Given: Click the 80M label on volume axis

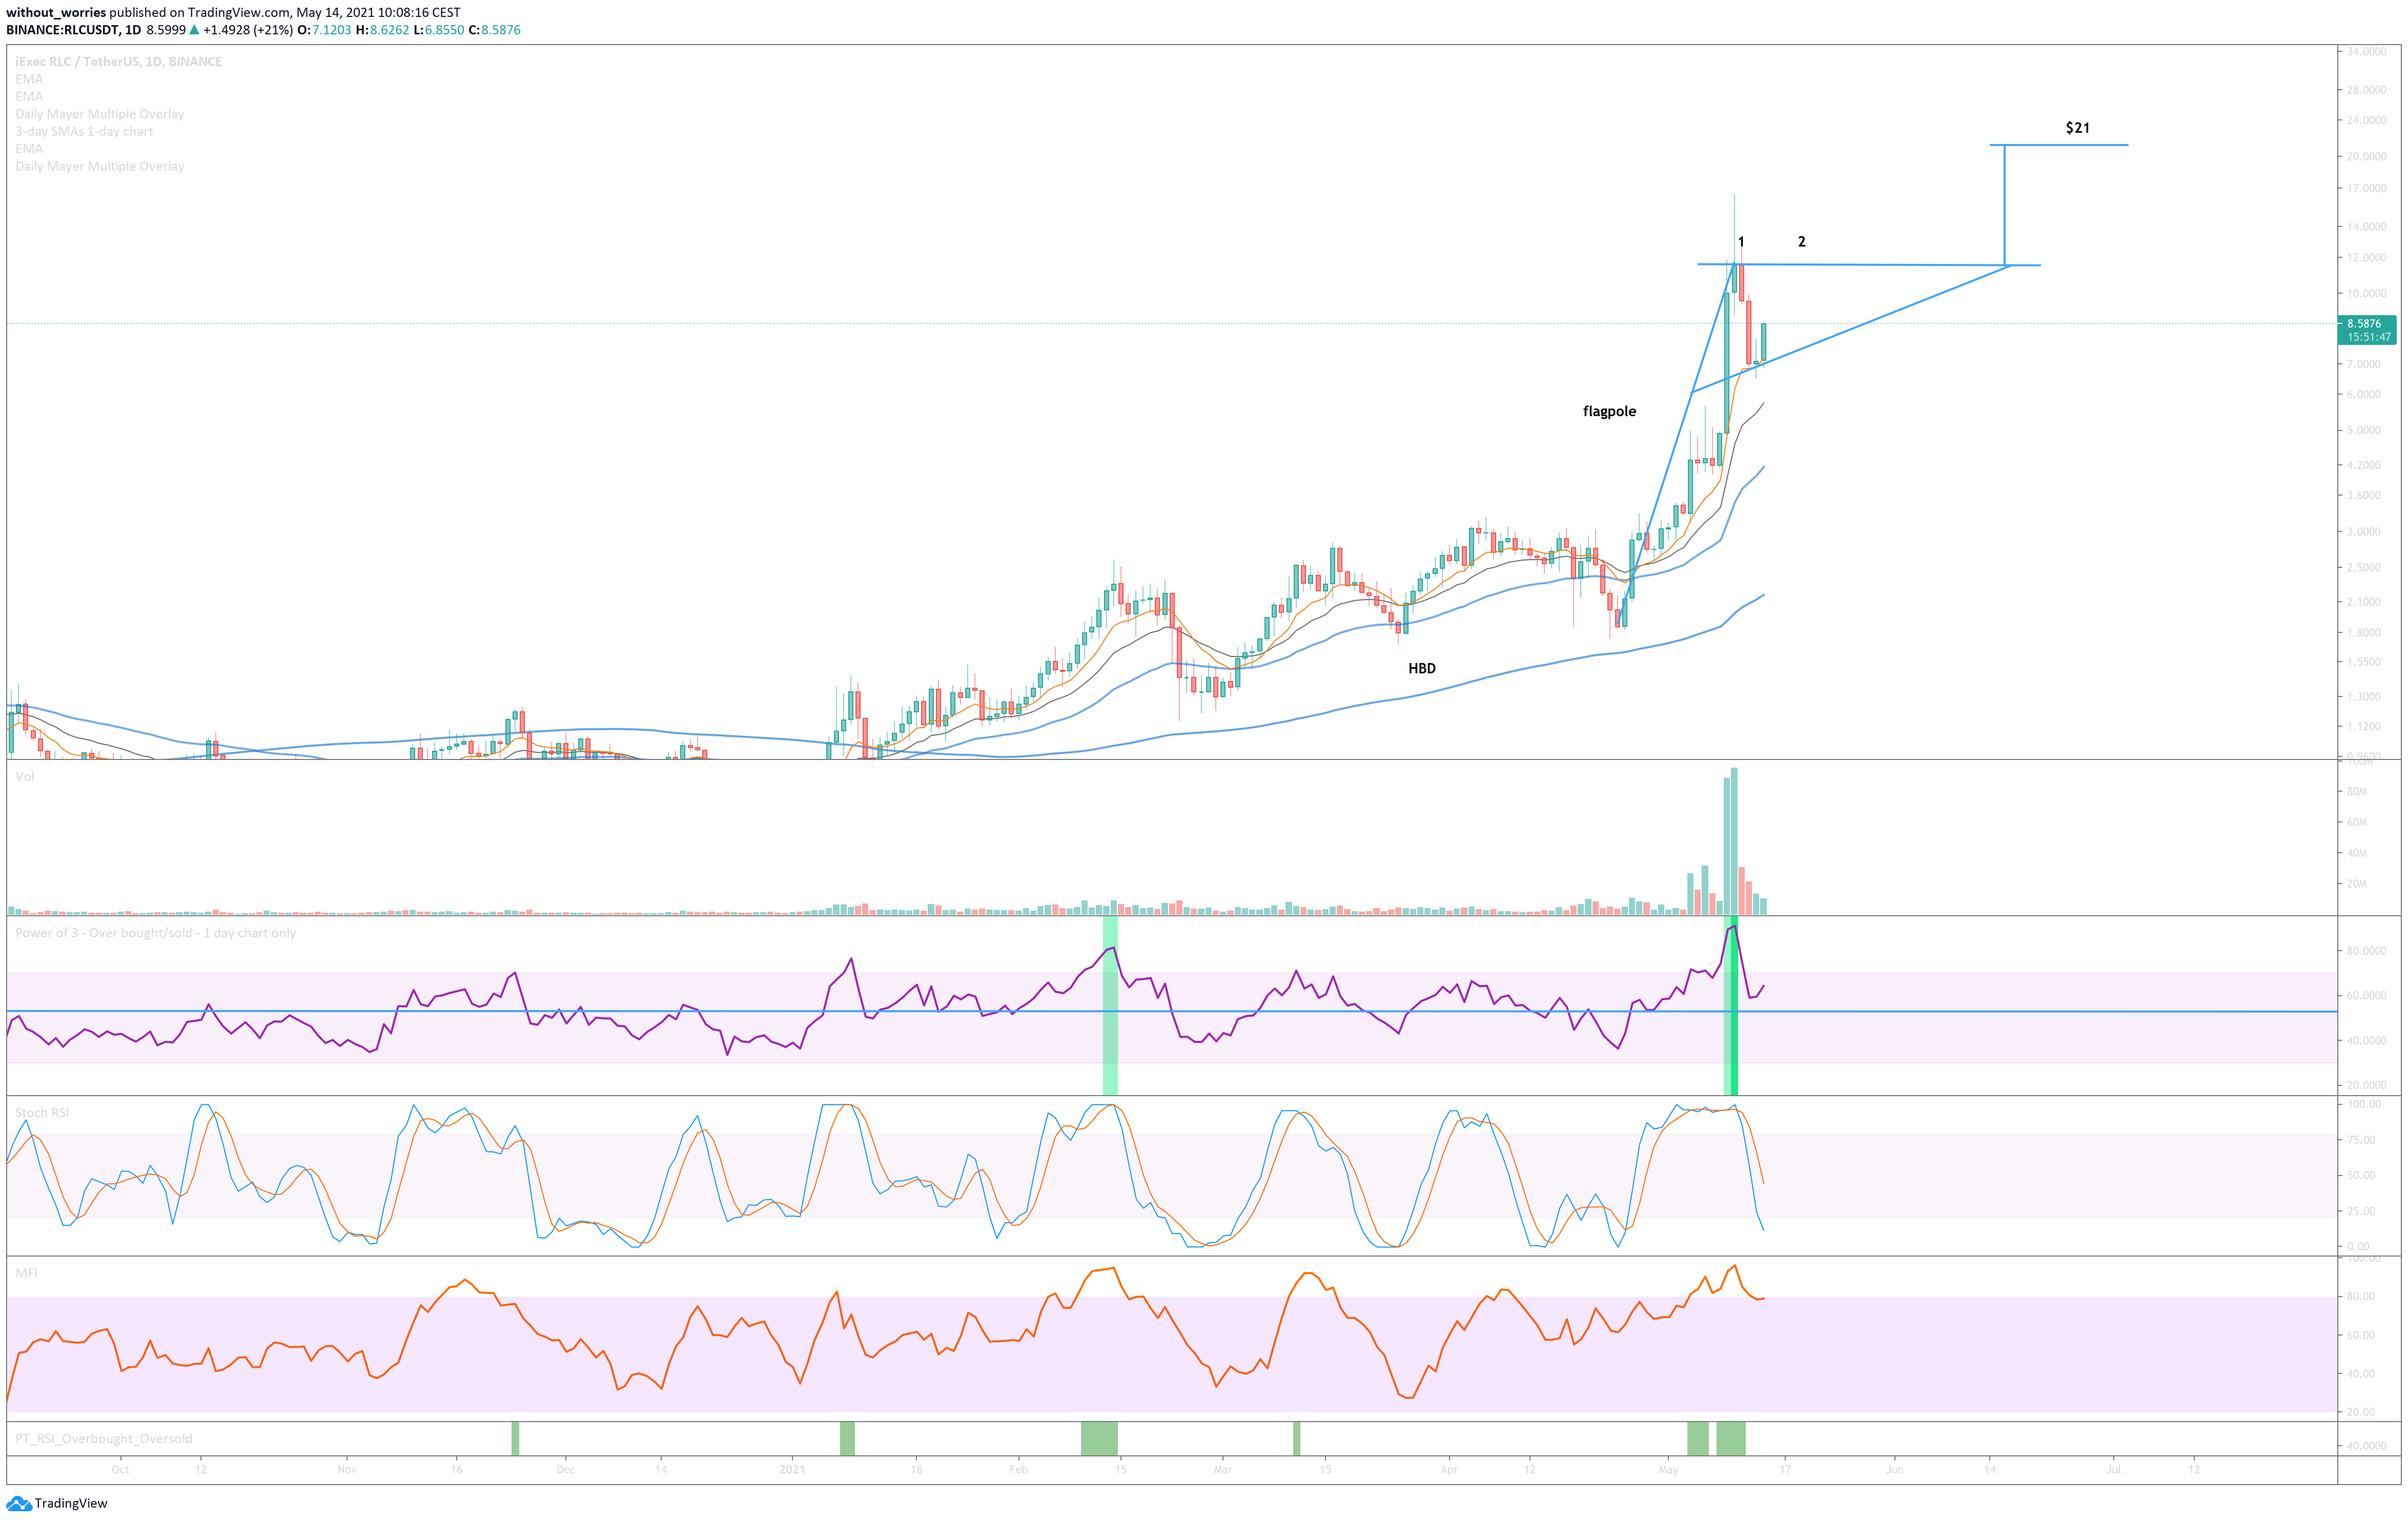Looking at the screenshot, I should (x=2357, y=792).
